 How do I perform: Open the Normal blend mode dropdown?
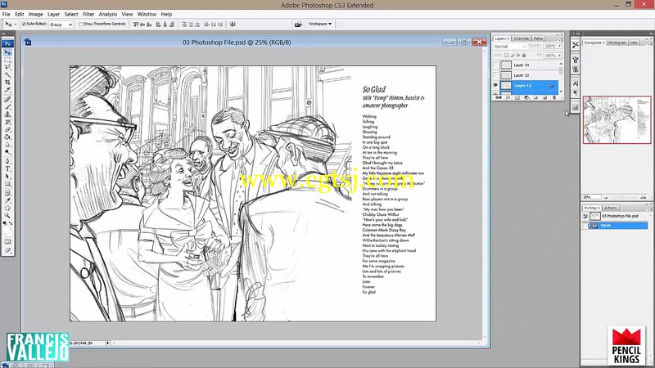[x=509, y=47]
